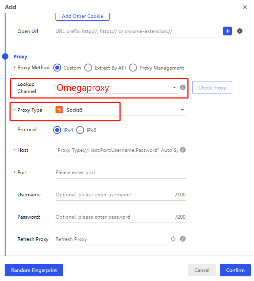Confirm the new profile settings

point(235,270)
